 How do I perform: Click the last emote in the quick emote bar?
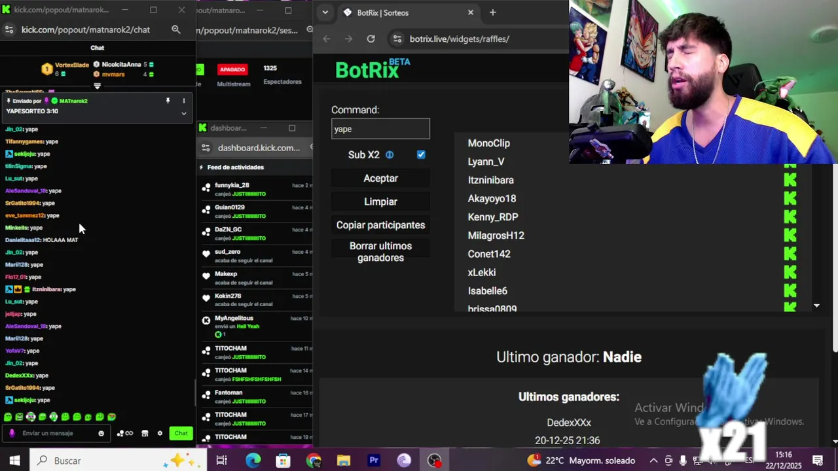pyautogui.click(x=111, y=417)
